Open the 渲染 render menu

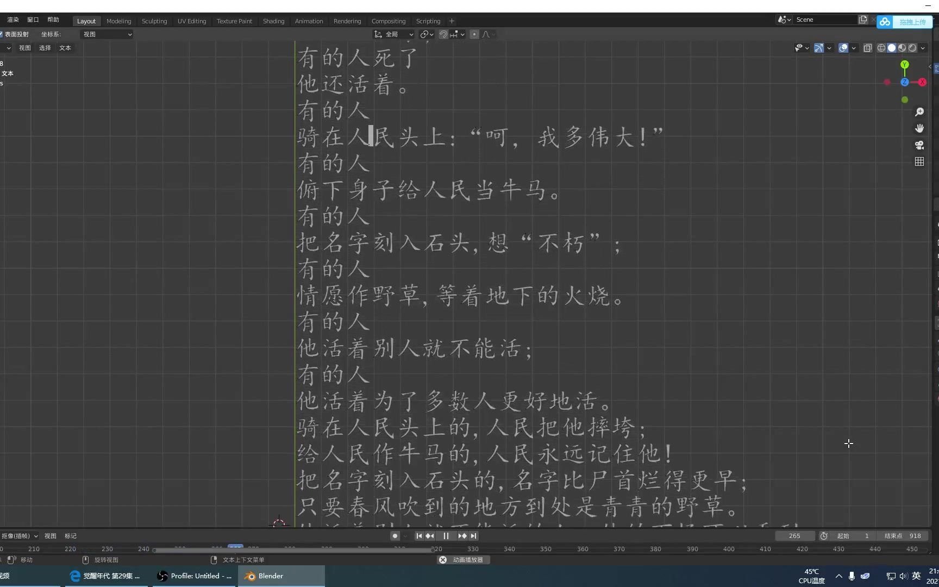pos(12,20)
